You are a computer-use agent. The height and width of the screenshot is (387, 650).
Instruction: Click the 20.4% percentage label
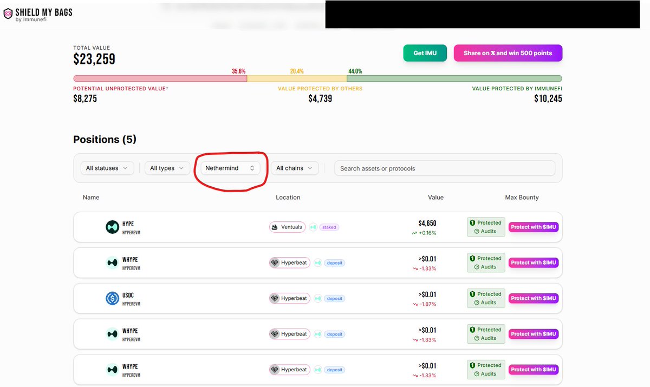click(297, 71)
